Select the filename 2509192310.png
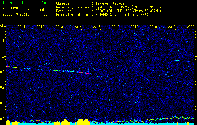The width and height of the screenshot is (197, 125). tap(16, 8)
